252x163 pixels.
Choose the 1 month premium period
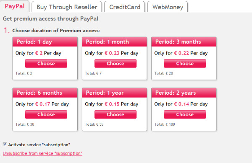(115, 63)
